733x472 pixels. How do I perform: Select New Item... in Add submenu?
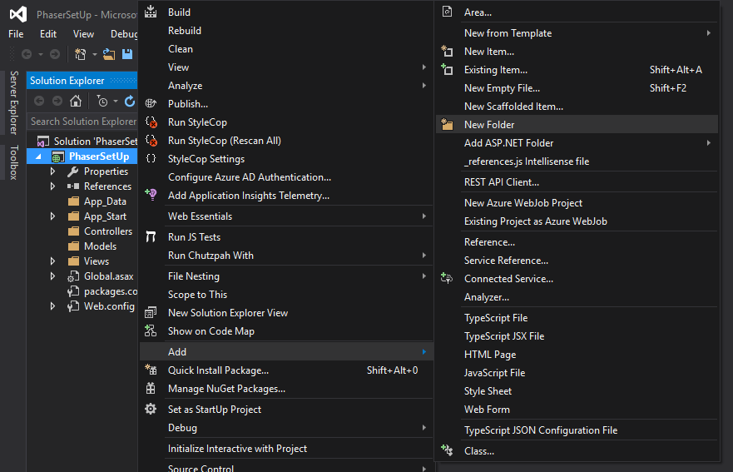click(577, 52)
